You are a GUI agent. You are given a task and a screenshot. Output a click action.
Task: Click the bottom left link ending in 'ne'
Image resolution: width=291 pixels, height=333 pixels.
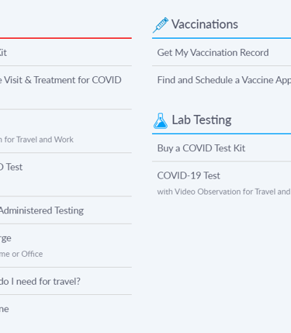point(5,309)
